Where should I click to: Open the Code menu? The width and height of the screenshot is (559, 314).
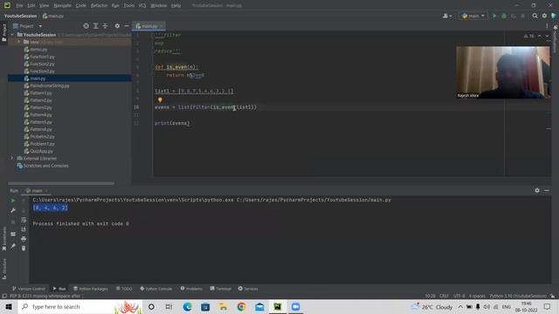(x=81, y=6)
